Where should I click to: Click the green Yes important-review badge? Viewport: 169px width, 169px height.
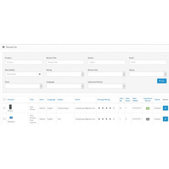pos(148,108)
